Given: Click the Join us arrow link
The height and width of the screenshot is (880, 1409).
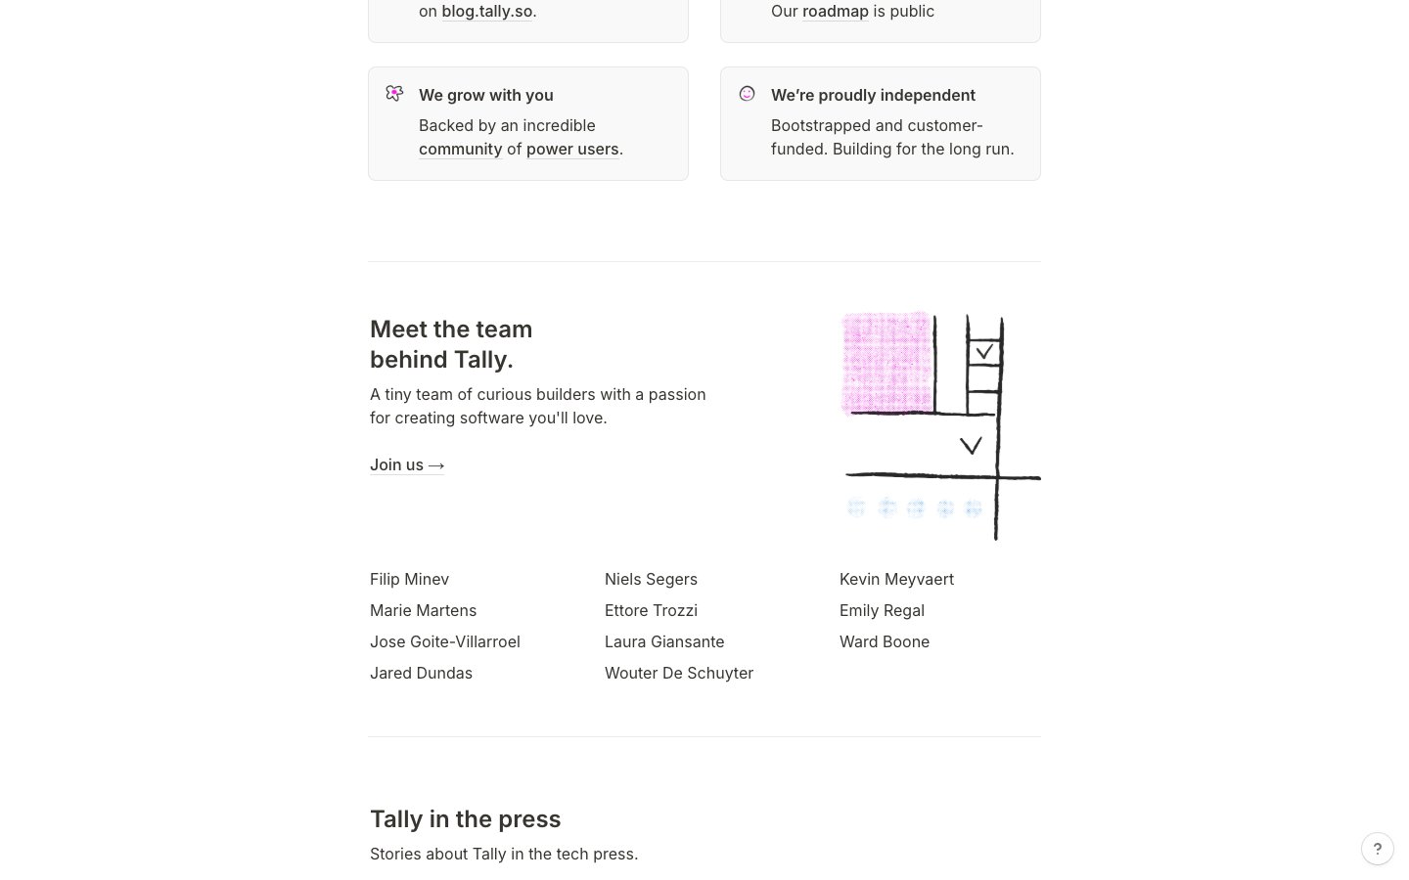Looking at the screenshot, I should (x=407, y=464).
